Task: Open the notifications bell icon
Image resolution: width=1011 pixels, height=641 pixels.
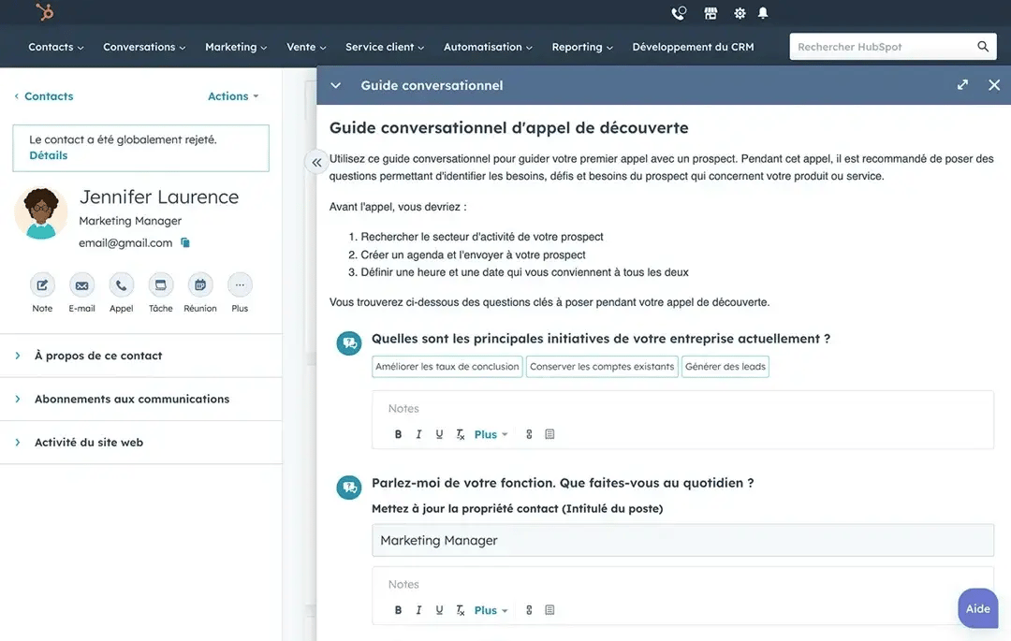Action: (763, 13)
